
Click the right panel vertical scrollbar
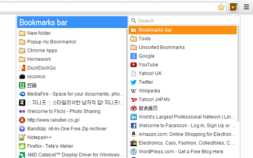tap(238, 73)
